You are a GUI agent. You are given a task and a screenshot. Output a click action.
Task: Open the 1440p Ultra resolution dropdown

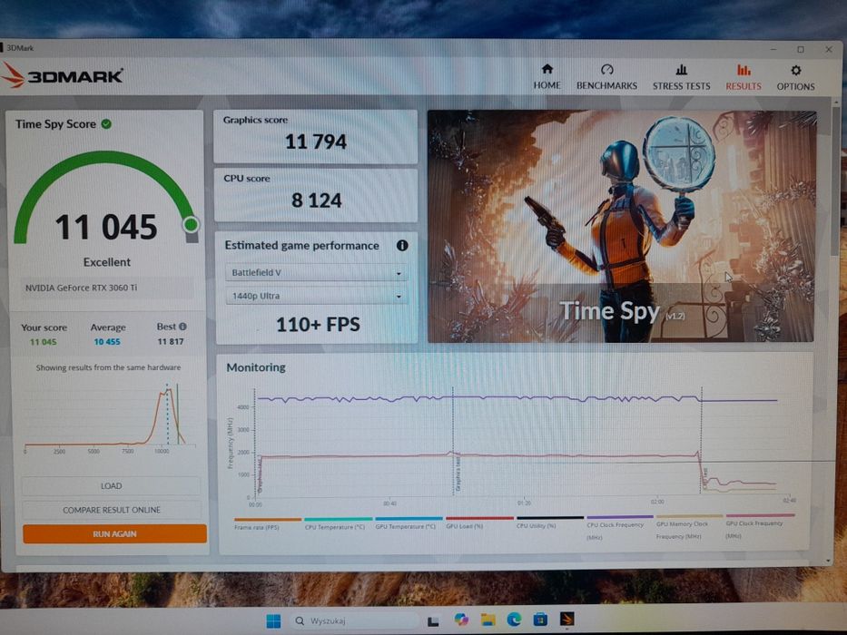[x=317, y=296]
